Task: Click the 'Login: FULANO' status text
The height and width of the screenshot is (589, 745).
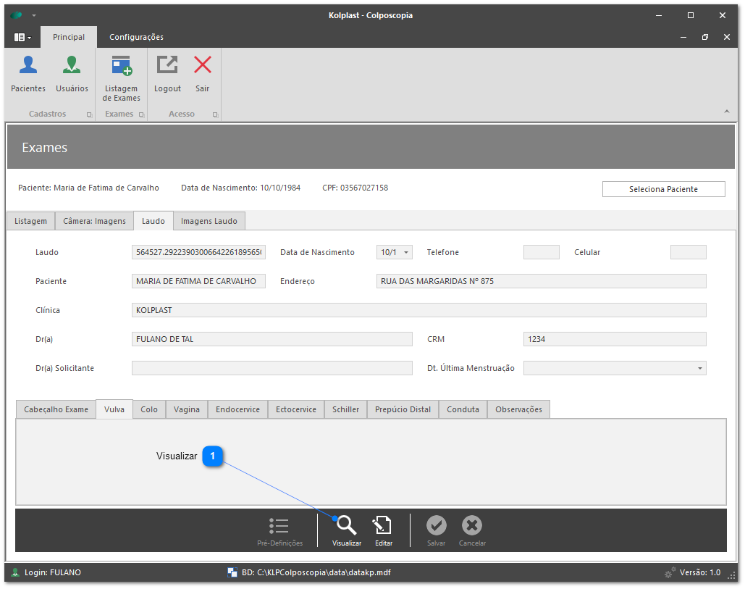Action: click(53, 573)
